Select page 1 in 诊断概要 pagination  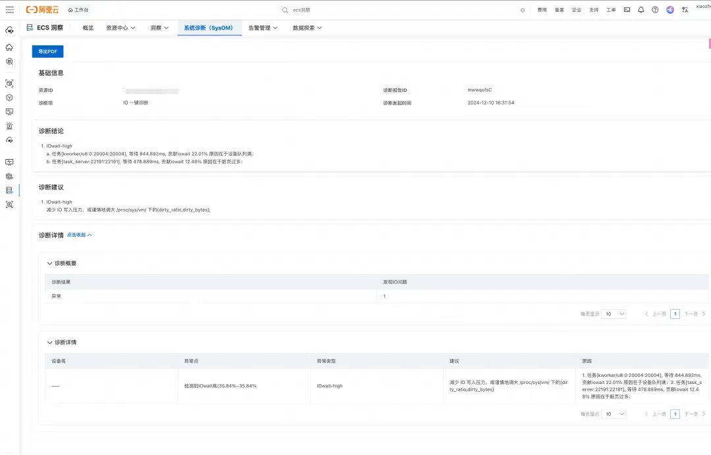tap(675, 314)
